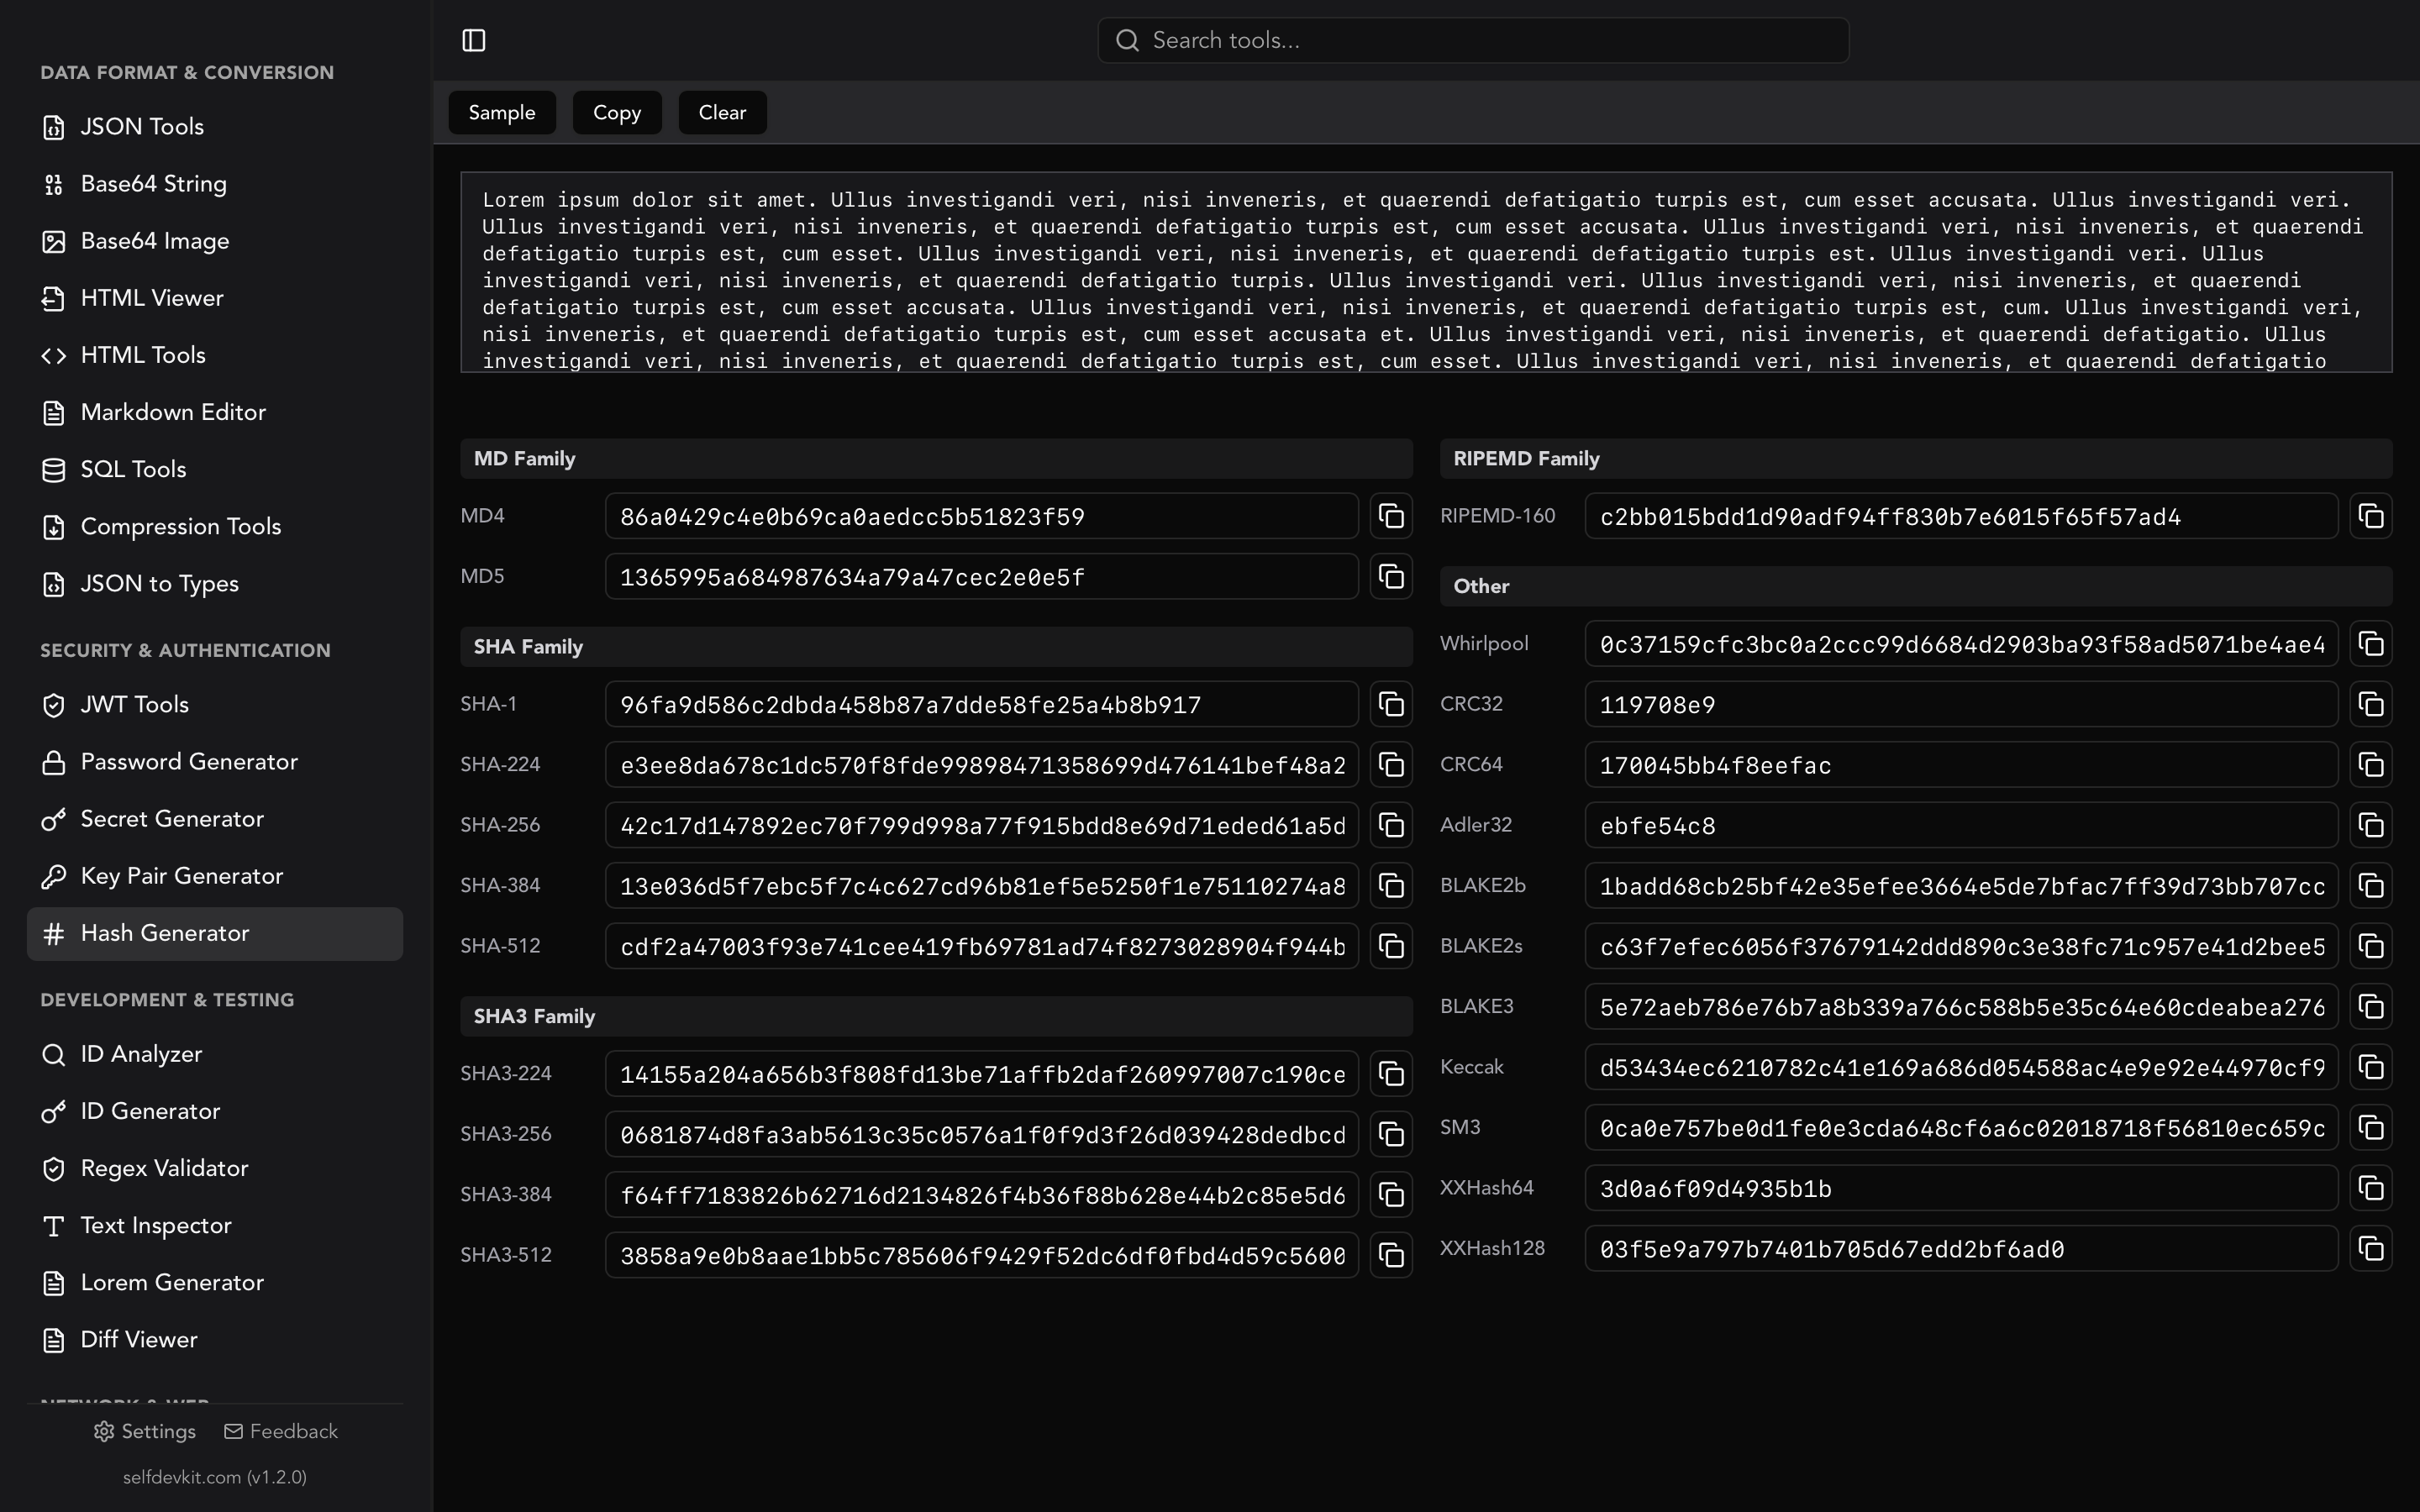
Task: Click the RIPEMD Family section header
Action: [x=1916, y=458]
